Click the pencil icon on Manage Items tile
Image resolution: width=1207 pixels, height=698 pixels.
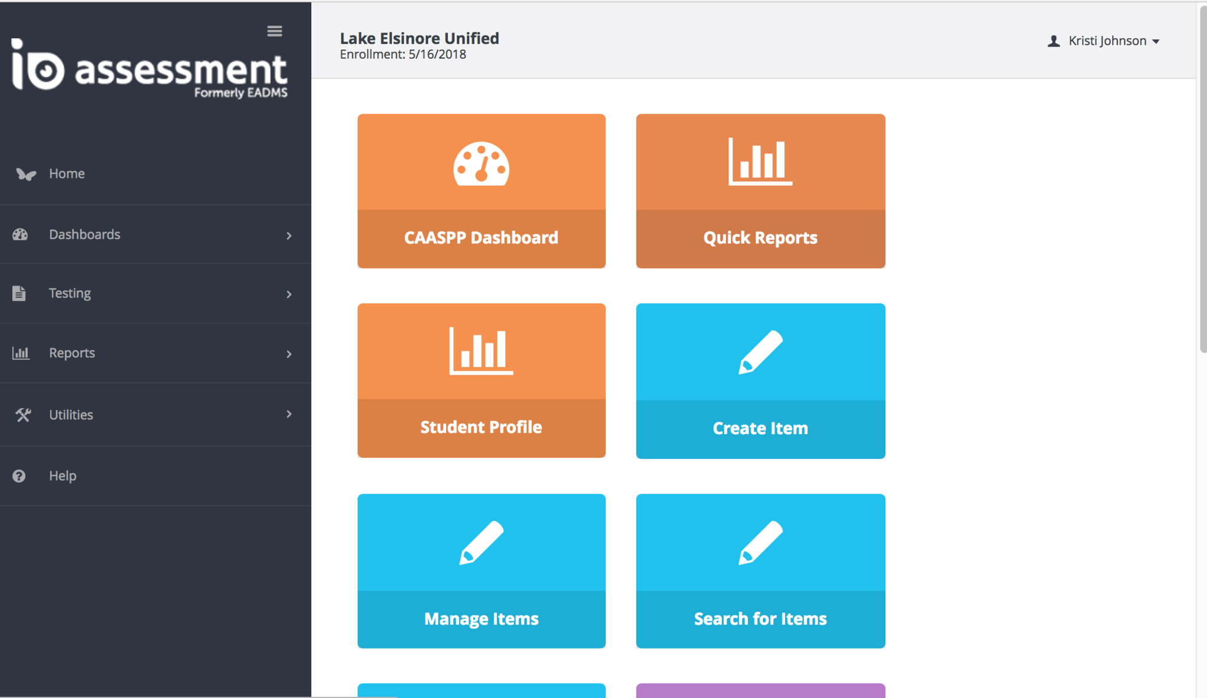pos(481,542)
